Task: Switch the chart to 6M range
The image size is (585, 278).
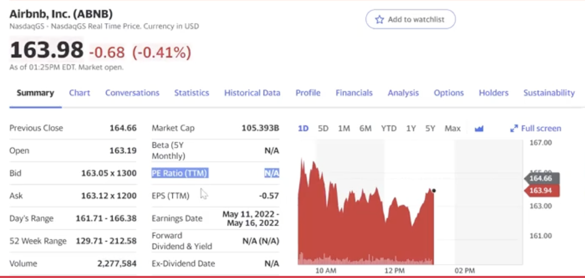Action: (365, 129)
